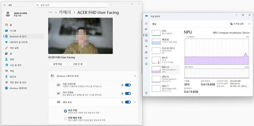The image size is (254, 126).
Task: Click the Settings window vertical scrollbar
Action: (x=142, y=47)
